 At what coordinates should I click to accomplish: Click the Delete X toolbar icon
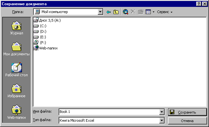coord(133,12)
